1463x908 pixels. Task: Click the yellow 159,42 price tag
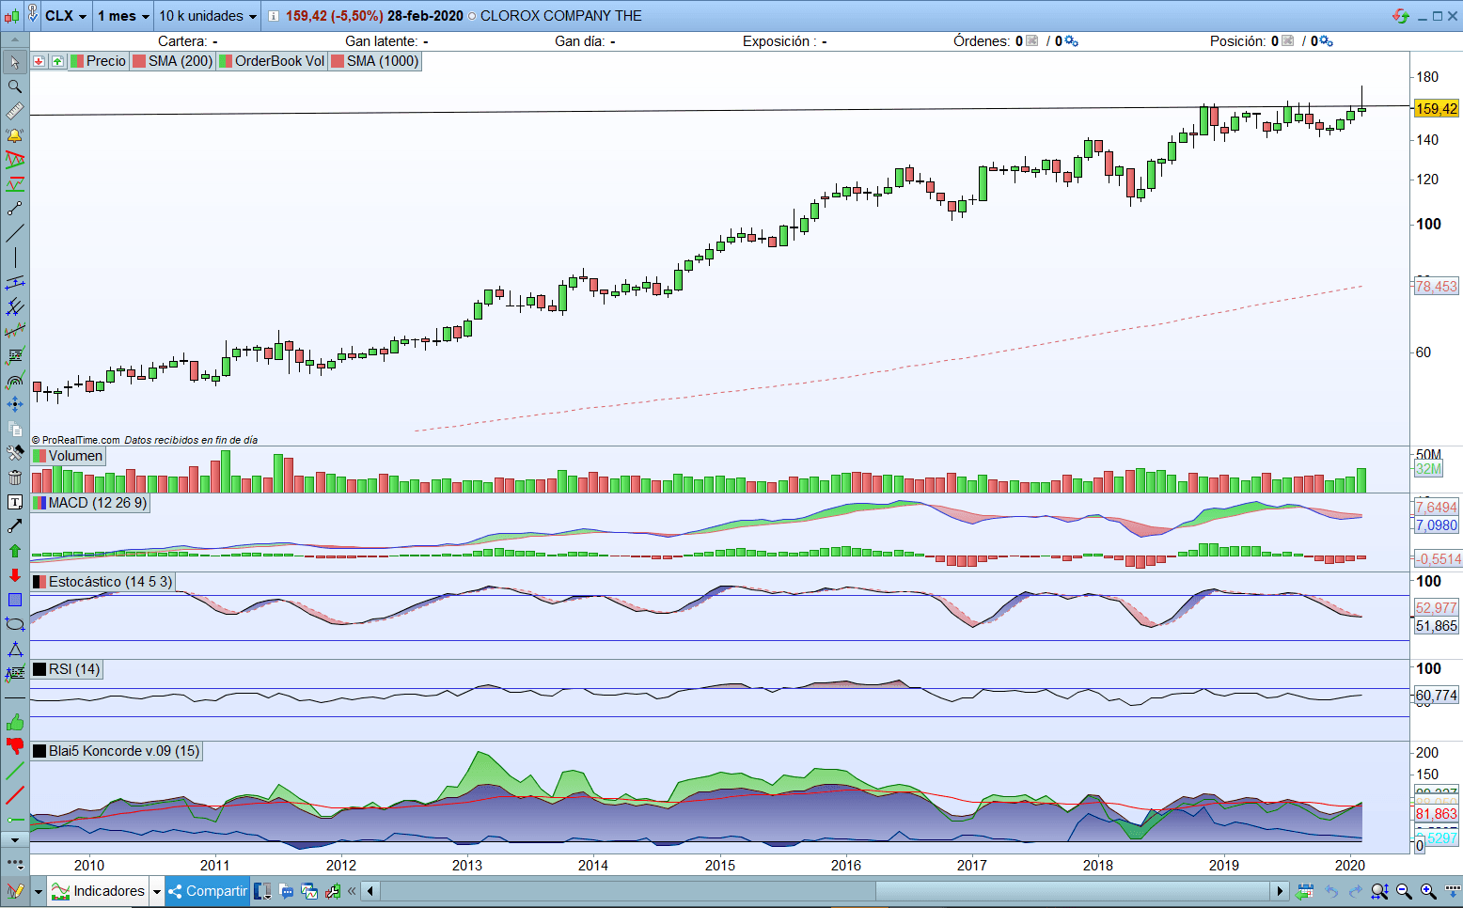(1437, 109)
